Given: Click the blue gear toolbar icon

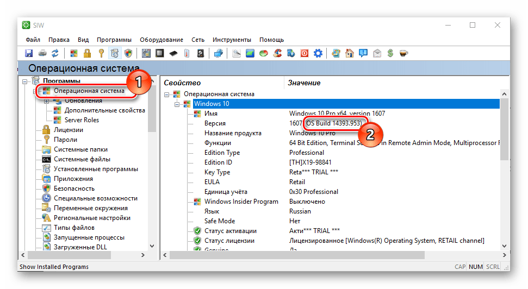Looking at the screenshot, I should (x=318, y=53).
